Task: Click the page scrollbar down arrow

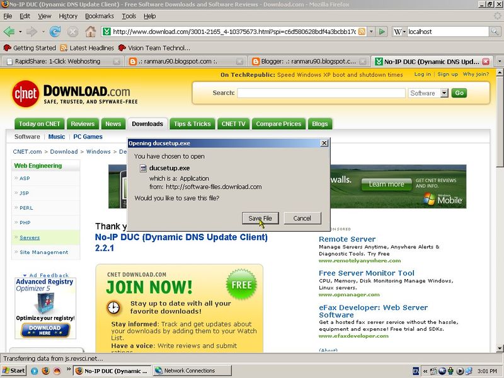Action: 500,348
